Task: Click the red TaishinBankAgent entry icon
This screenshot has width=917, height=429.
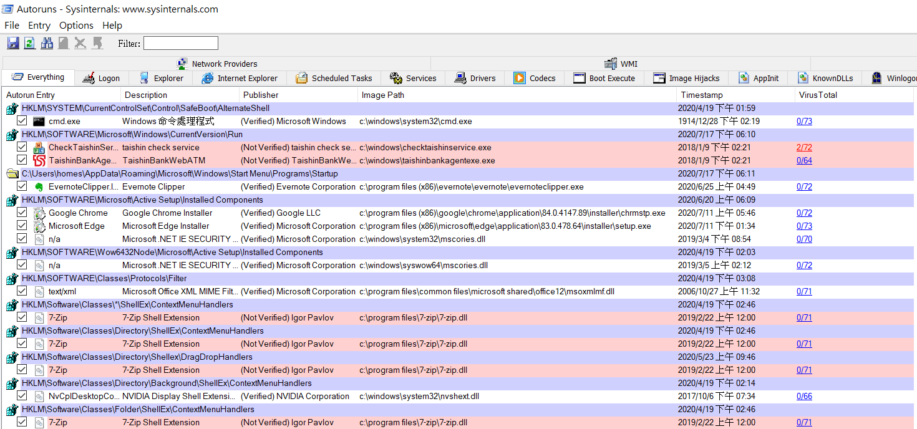Action: pyautogui.click(x=39, y=161)
